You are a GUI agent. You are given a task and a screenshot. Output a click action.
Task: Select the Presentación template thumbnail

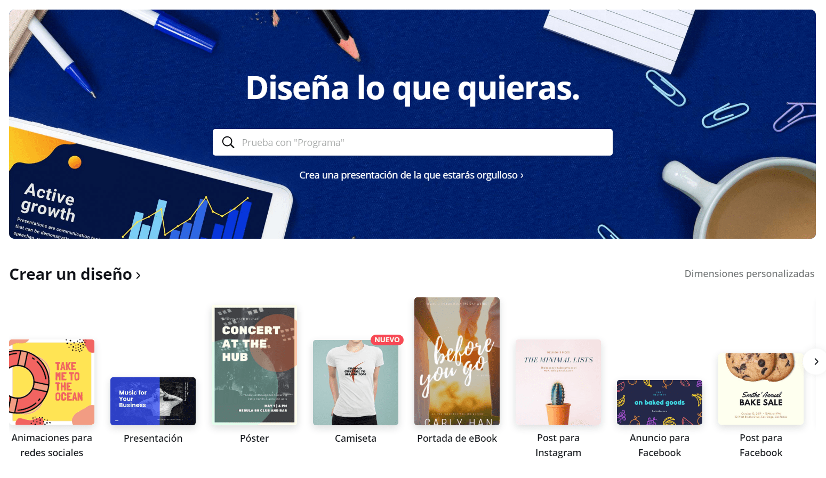pyautogui.click(x=153, y=401)
